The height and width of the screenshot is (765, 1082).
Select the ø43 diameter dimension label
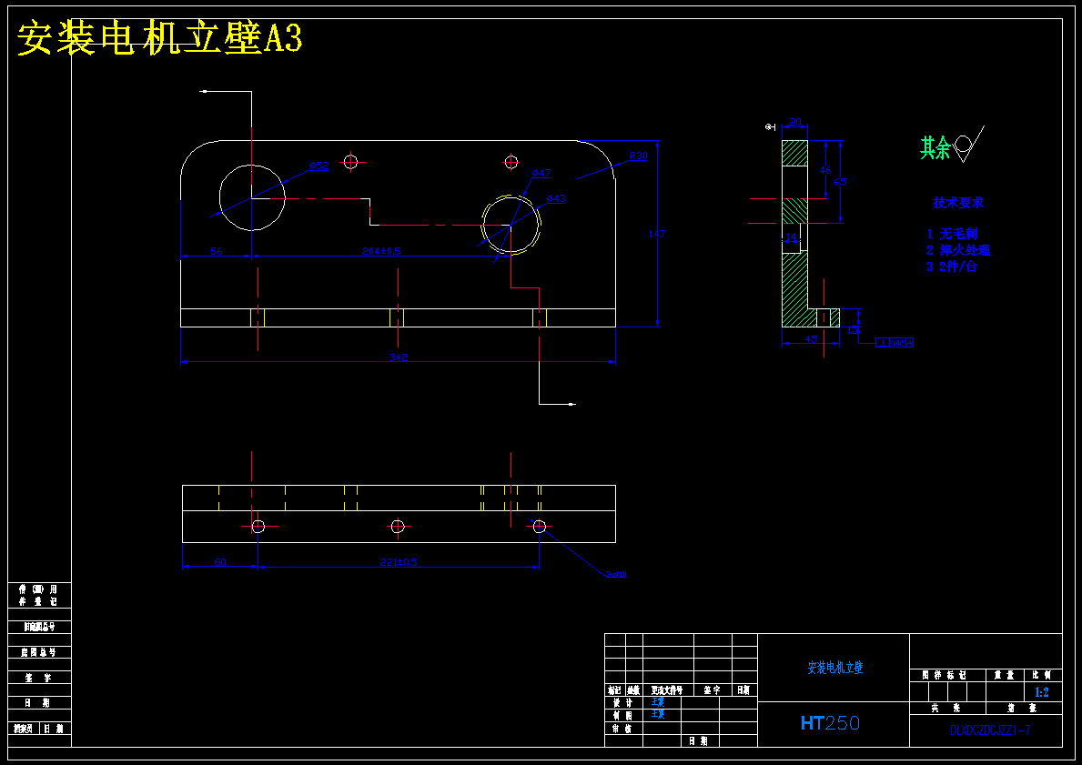(x=556, y=198)
